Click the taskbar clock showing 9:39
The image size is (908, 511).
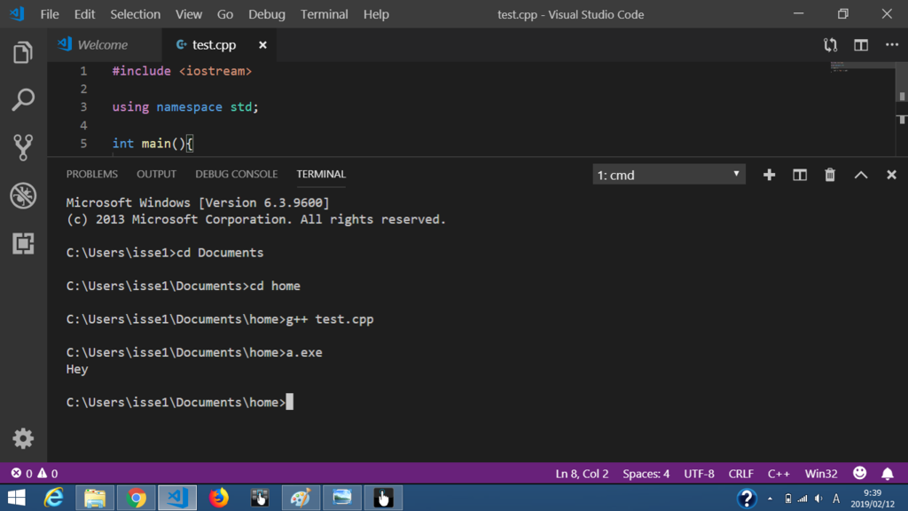(x=873, y=499)
